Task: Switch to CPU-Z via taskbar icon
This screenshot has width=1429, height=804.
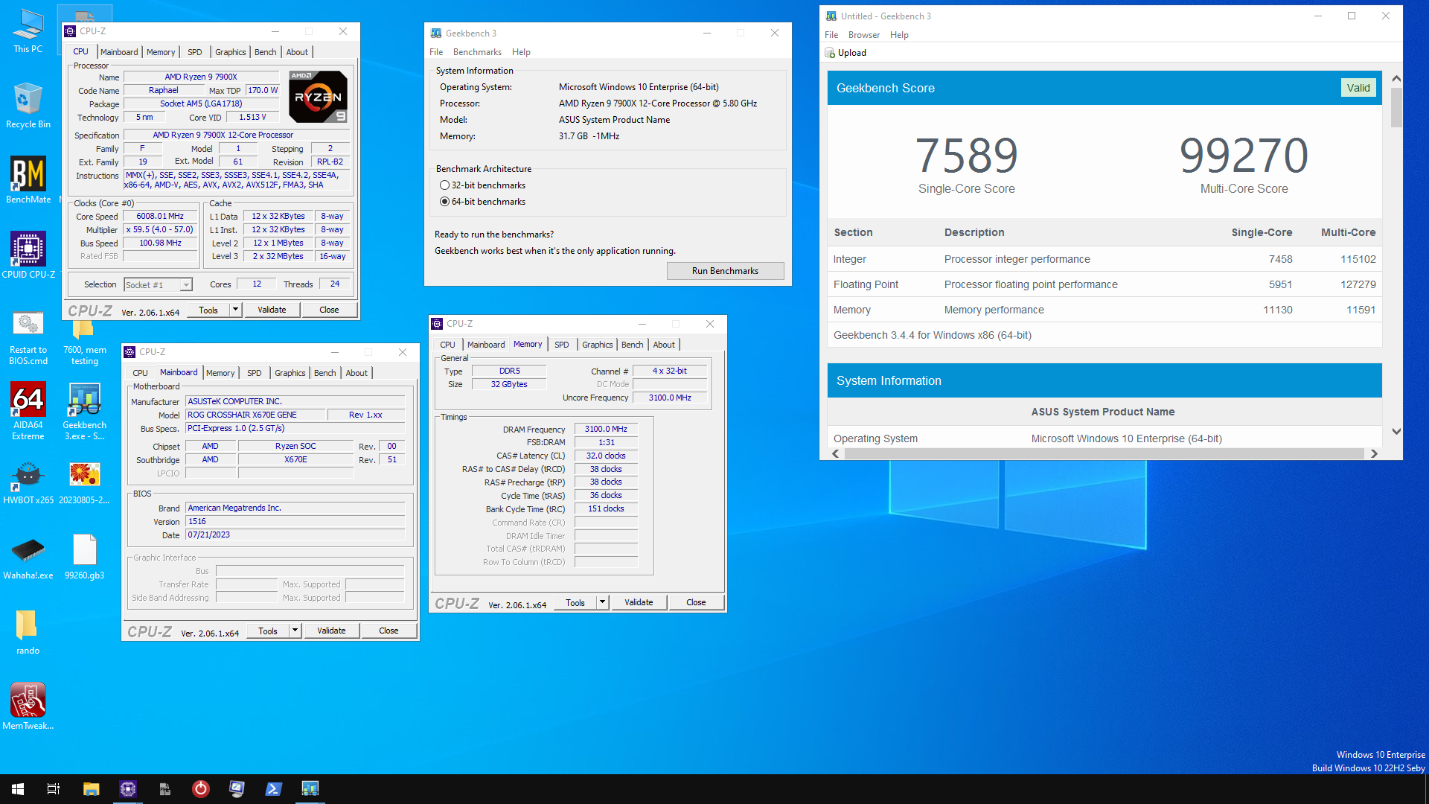Action: point(128,789)
